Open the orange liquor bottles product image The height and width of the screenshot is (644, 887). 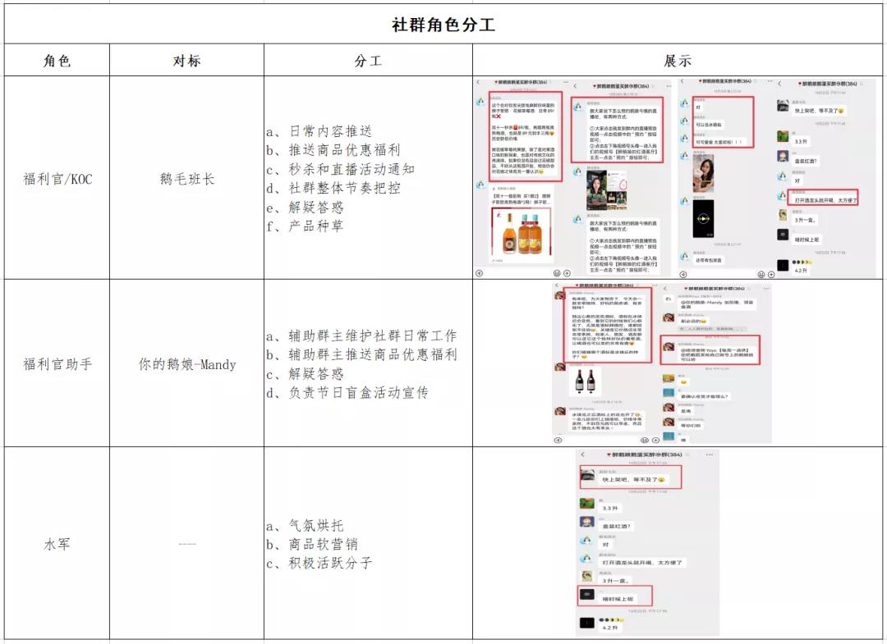[521, 232]
